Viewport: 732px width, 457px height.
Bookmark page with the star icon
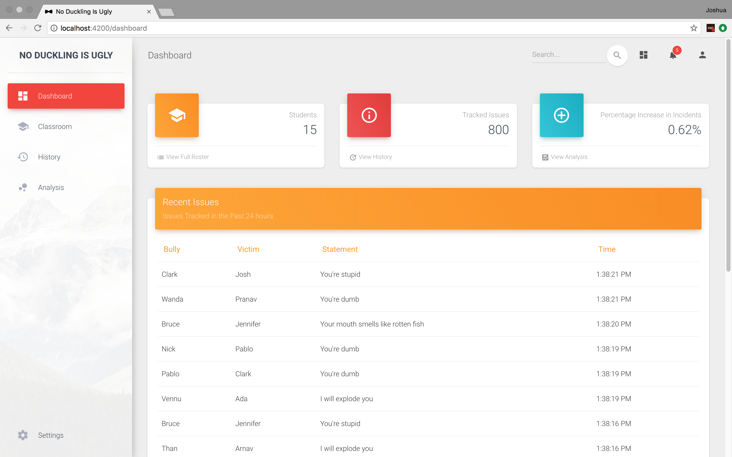tap(694, 28)
